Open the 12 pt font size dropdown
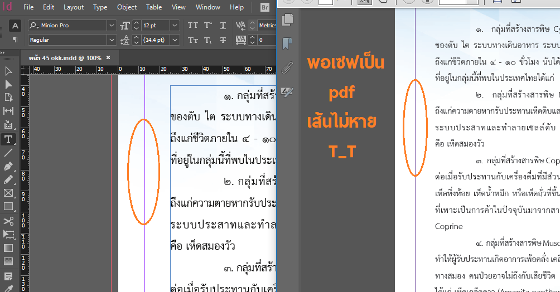Image resolution: width=560 pixels, height=292 pixels. [175, 25]
